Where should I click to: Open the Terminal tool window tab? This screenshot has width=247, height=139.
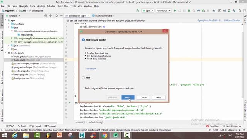[50, 126]
